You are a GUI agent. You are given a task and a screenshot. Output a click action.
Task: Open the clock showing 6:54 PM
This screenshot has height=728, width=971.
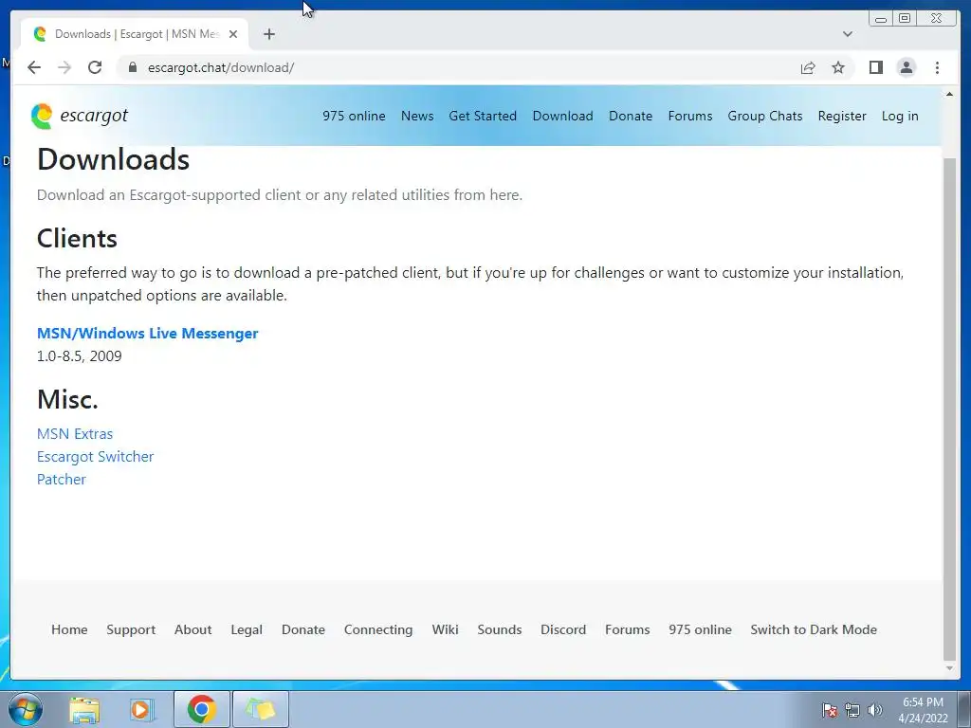point(923,710)
